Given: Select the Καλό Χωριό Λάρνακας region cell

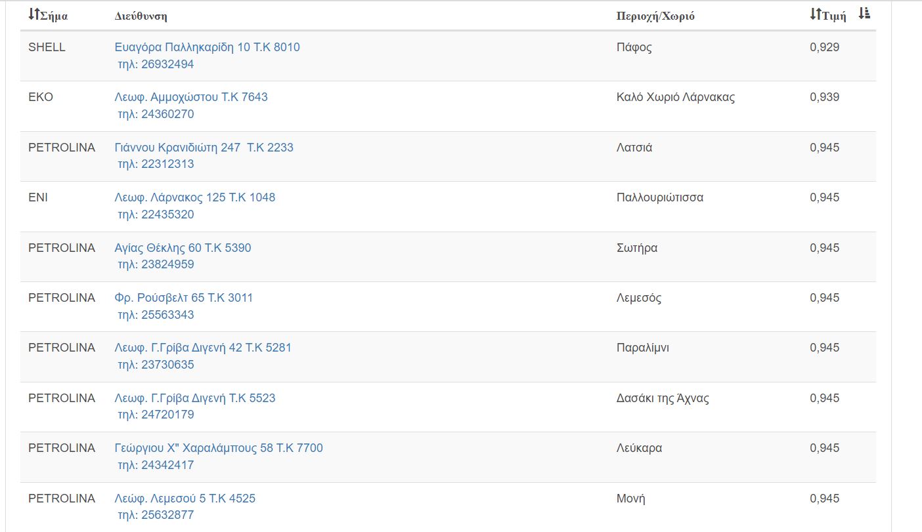Looking at the screenshot, I should click(676, 97).
